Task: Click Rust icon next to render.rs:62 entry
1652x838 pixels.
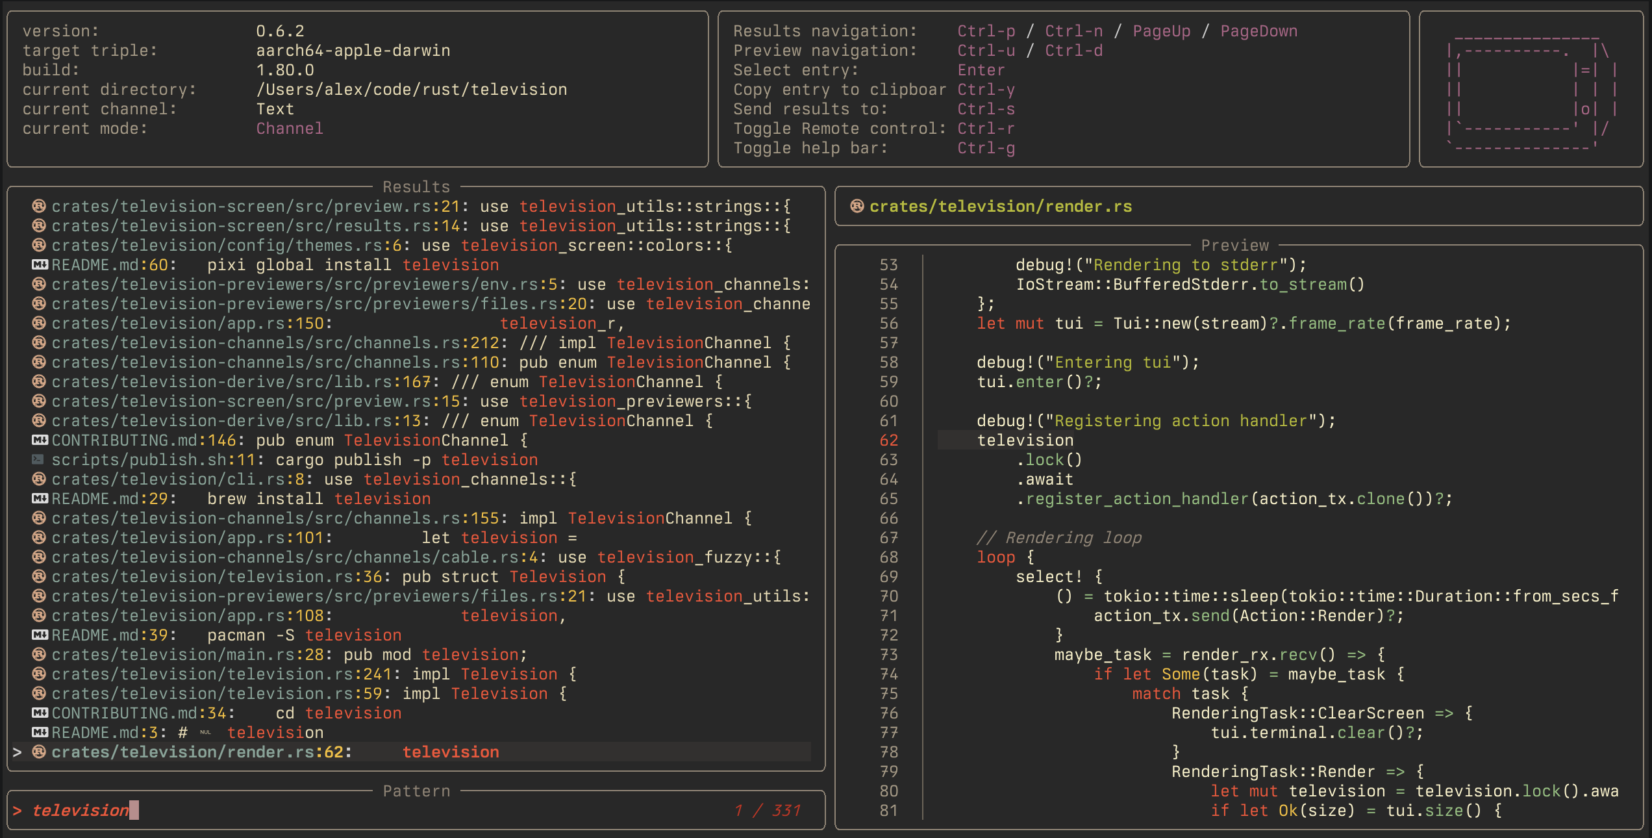Action: (x=39, y=752)
